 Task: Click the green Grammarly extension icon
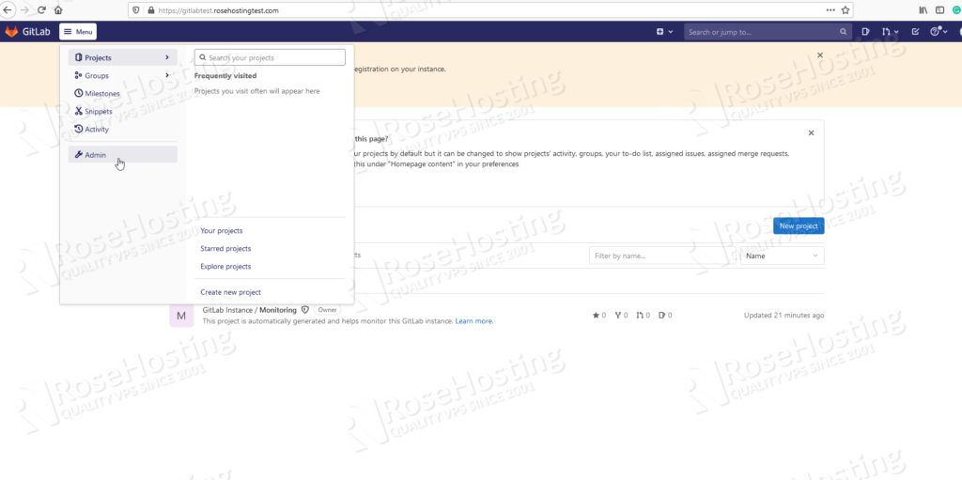pos(956,10)
